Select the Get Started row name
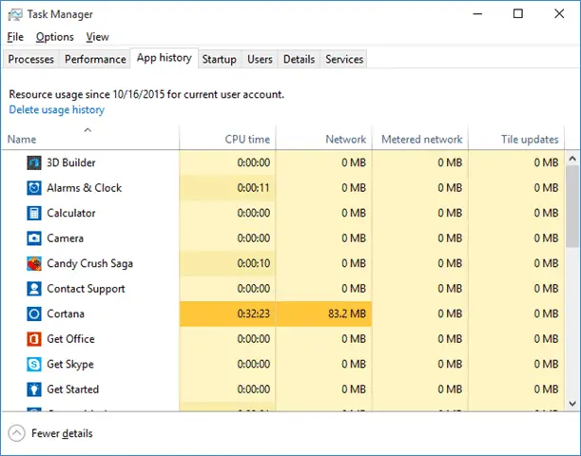Viewport: 581px width, 456px height. (x=73, y=389)
